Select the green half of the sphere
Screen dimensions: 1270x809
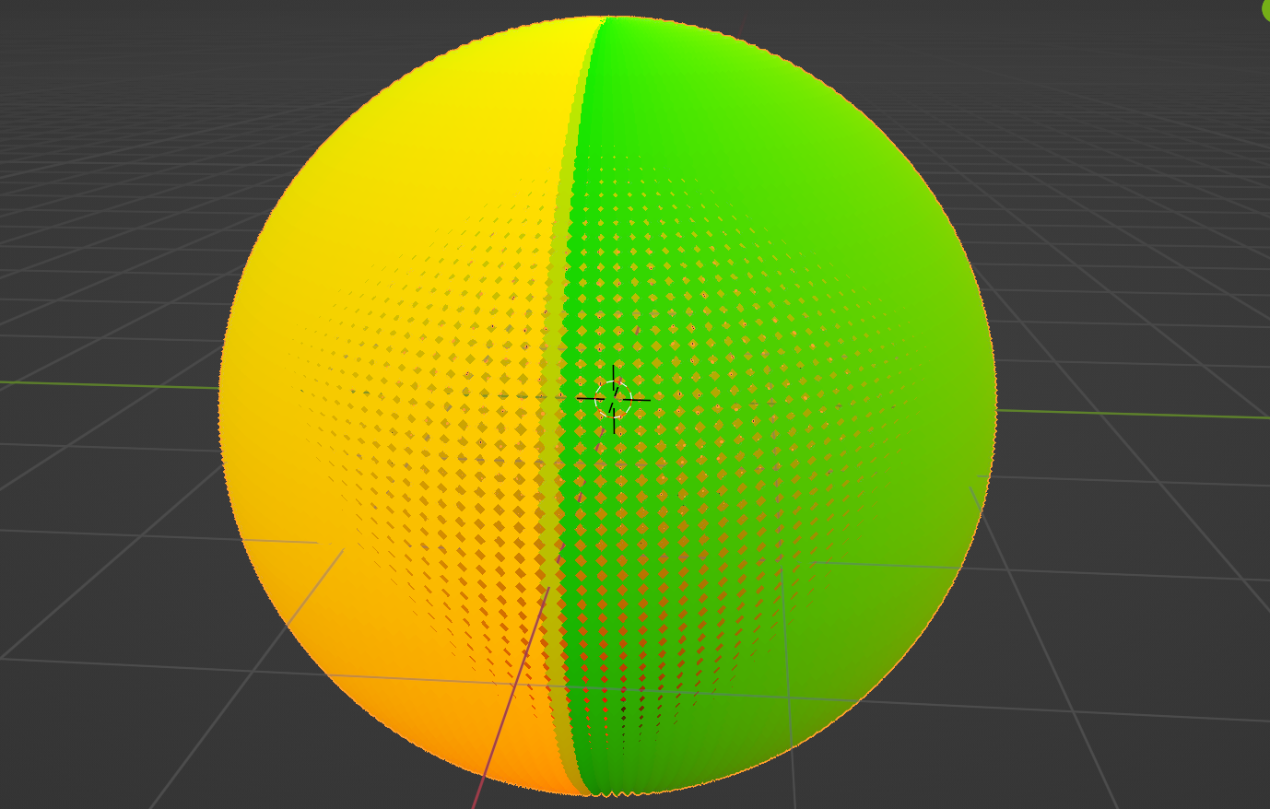pos(779,405)
